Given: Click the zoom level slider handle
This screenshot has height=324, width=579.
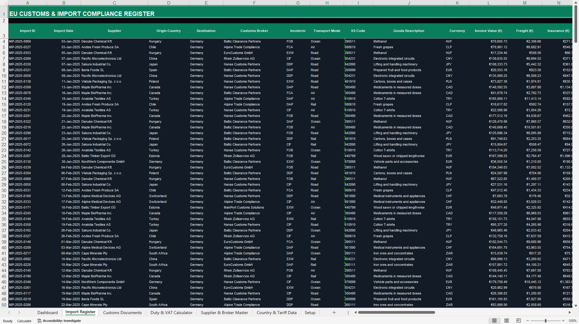Looking at the screenshot, I should click(x=546, y=321).
